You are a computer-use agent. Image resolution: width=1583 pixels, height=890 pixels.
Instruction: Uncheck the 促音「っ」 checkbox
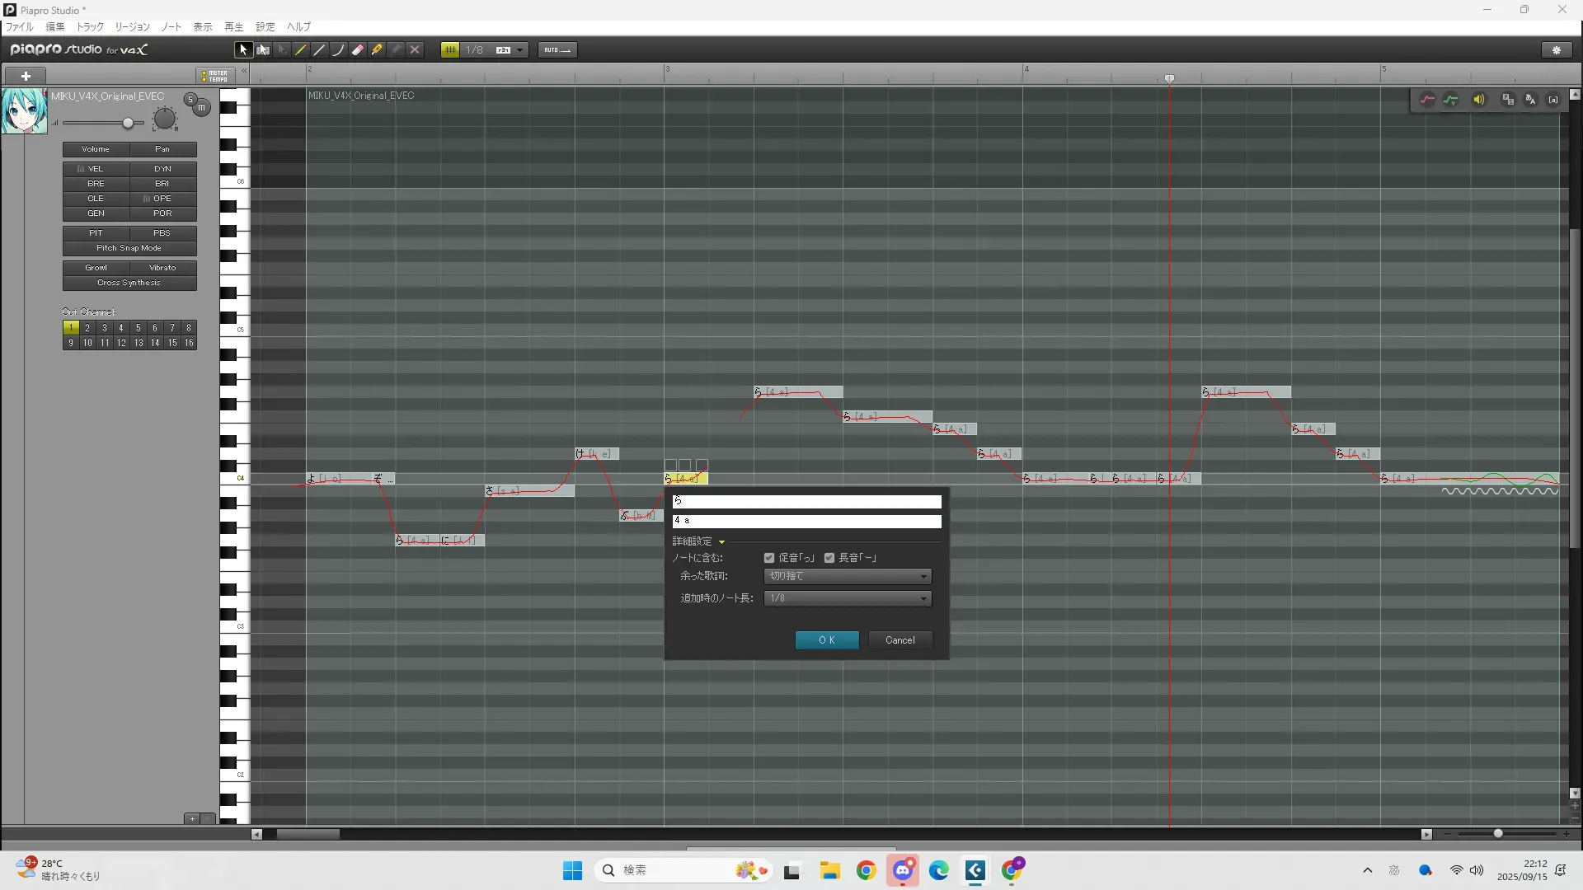[x=769, y=558]
